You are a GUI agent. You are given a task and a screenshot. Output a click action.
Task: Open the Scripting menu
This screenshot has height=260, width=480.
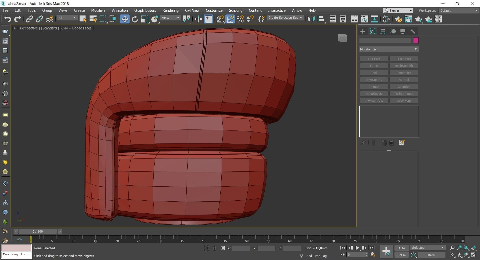(236, 10)
